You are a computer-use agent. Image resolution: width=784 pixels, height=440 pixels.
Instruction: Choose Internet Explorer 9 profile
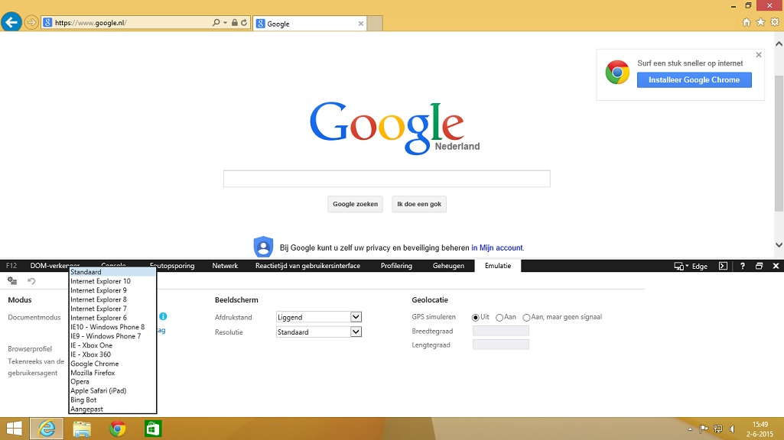point(112,290)
